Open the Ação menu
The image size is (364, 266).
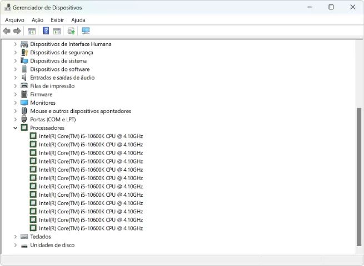click(37, 20)
